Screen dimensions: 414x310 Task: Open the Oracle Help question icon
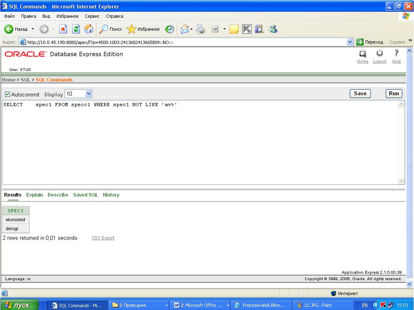(x=396, y=53)
